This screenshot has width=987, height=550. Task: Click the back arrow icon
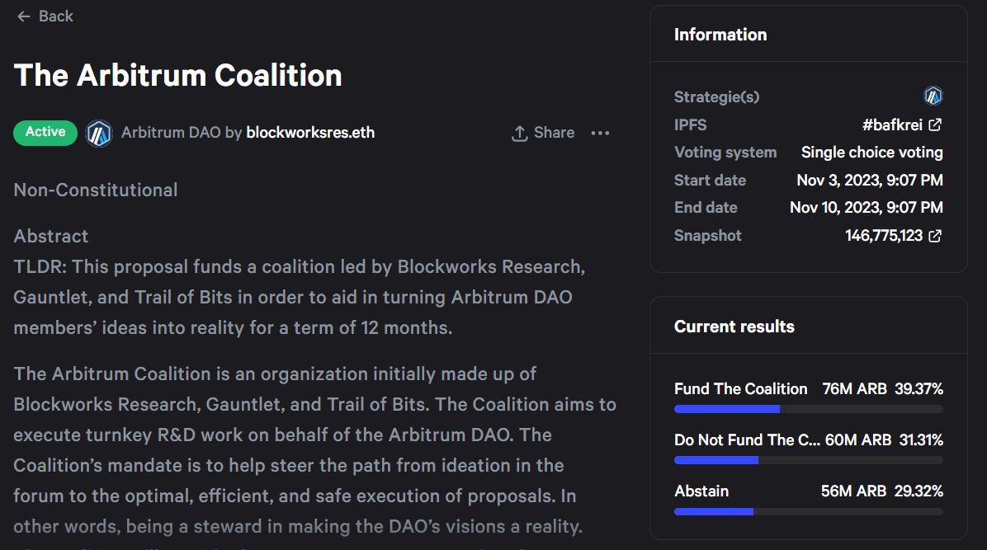coord(23,16)
